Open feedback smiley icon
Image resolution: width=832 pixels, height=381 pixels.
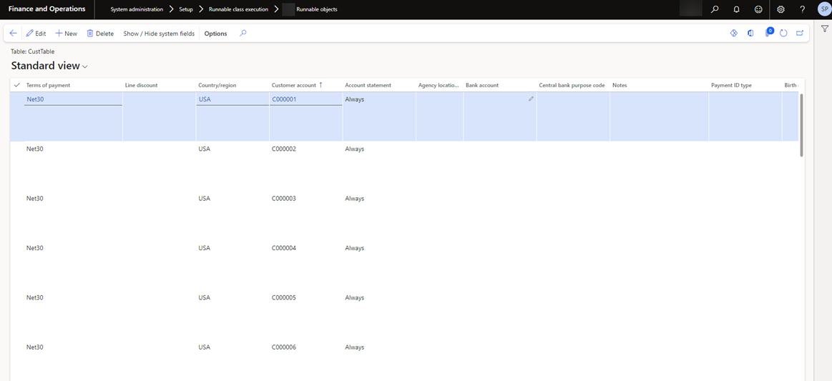tap(758, 9)
